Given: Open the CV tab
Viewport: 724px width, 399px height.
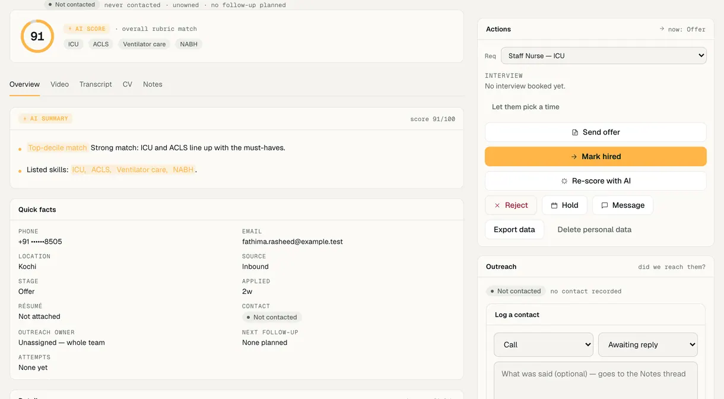Looking at the screenshot, I should [x=128, y=84].
